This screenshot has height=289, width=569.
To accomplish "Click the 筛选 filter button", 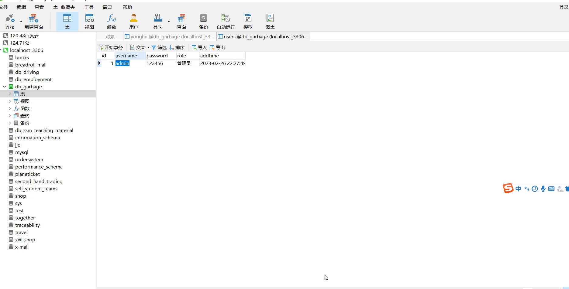I will [x=159, y=48].
